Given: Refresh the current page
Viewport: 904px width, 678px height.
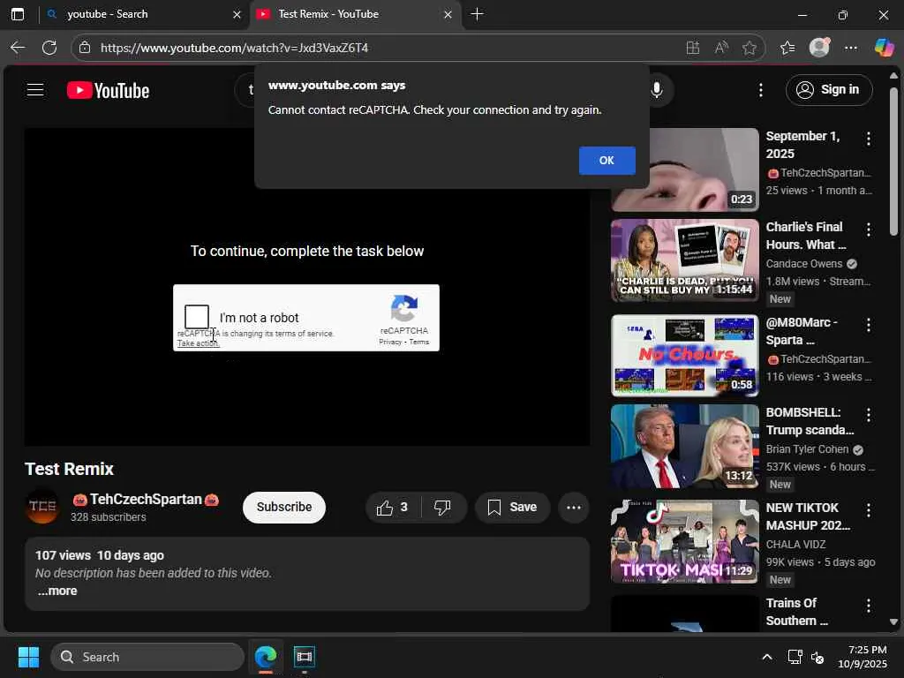Looking at the screenshot, I should click(x=49, y=48).
